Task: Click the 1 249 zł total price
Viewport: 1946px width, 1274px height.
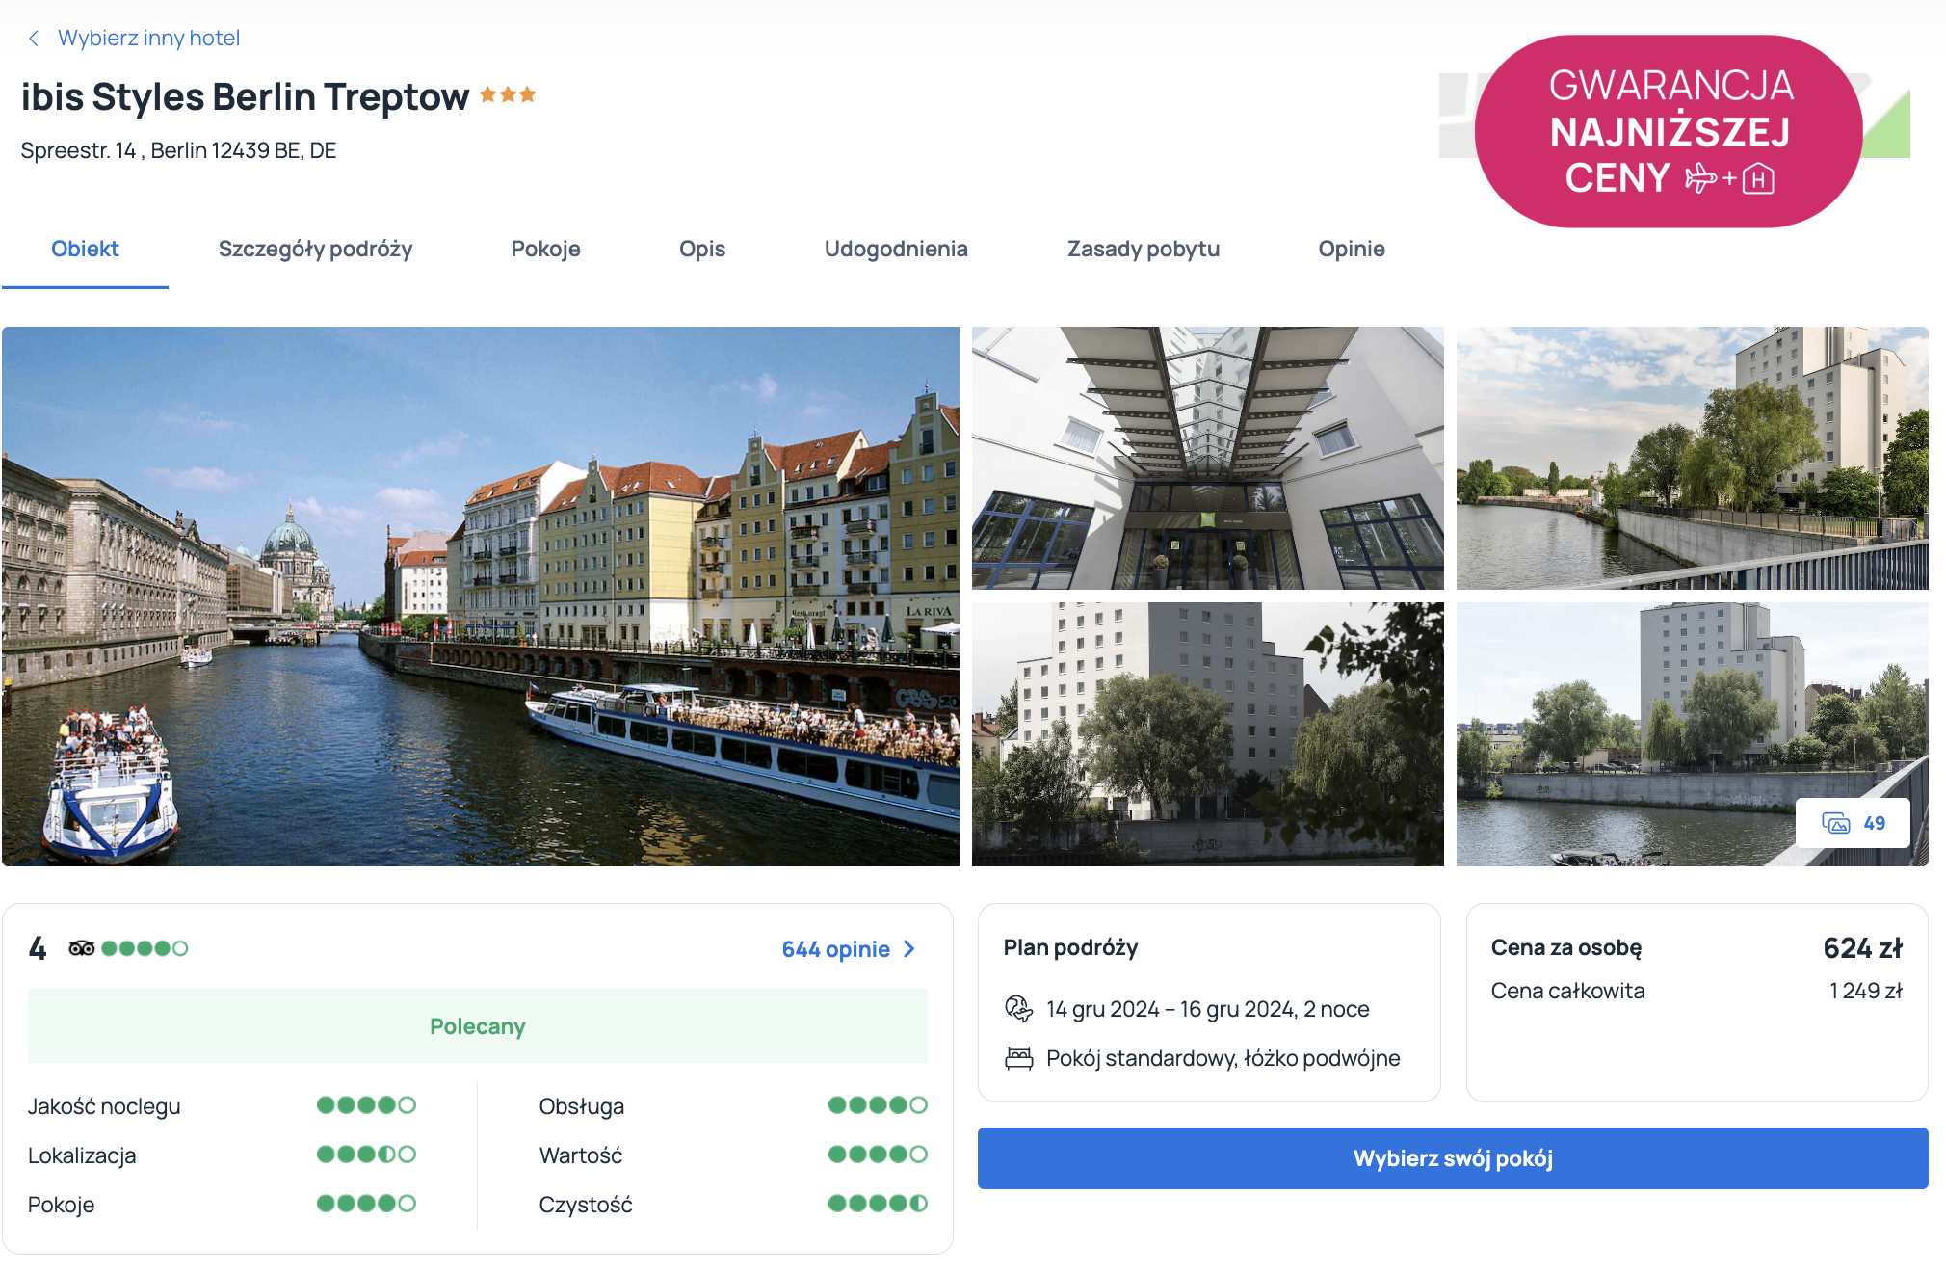Action: [1866, 991]
